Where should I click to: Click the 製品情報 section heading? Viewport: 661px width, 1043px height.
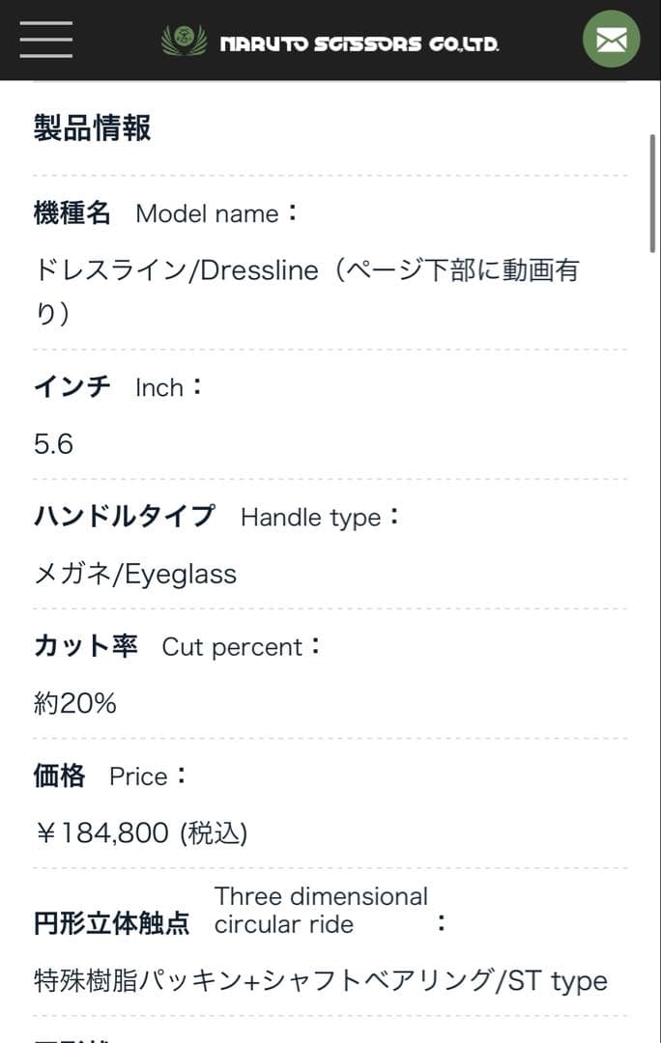click(93, 127)
